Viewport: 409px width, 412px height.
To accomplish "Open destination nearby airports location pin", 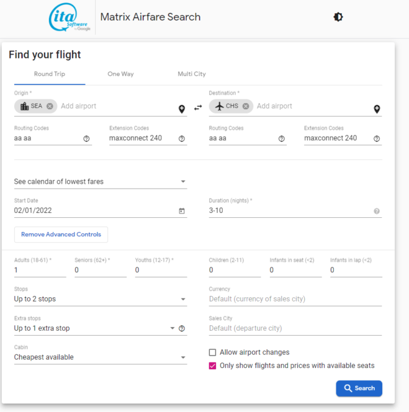I will [377, 109].
